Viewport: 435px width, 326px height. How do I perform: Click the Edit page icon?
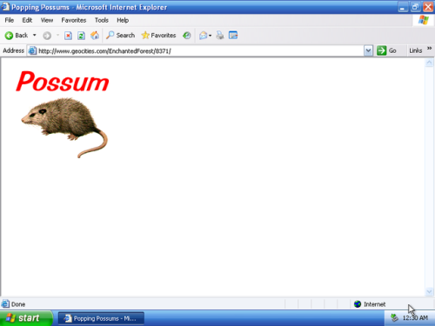point(233,36)
